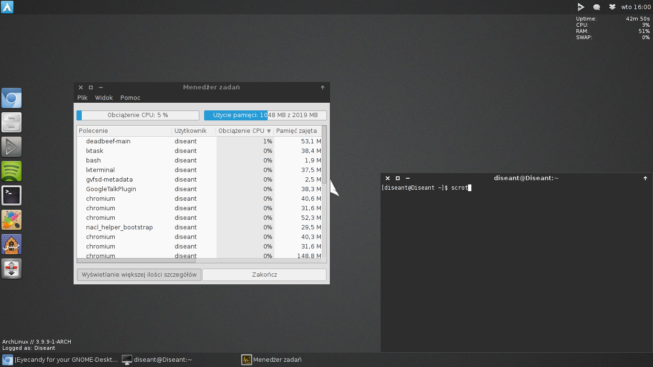Screen dimensions: 653x367
Task: Launch the file manager dock icon
Action: click(x=11, y=122)
